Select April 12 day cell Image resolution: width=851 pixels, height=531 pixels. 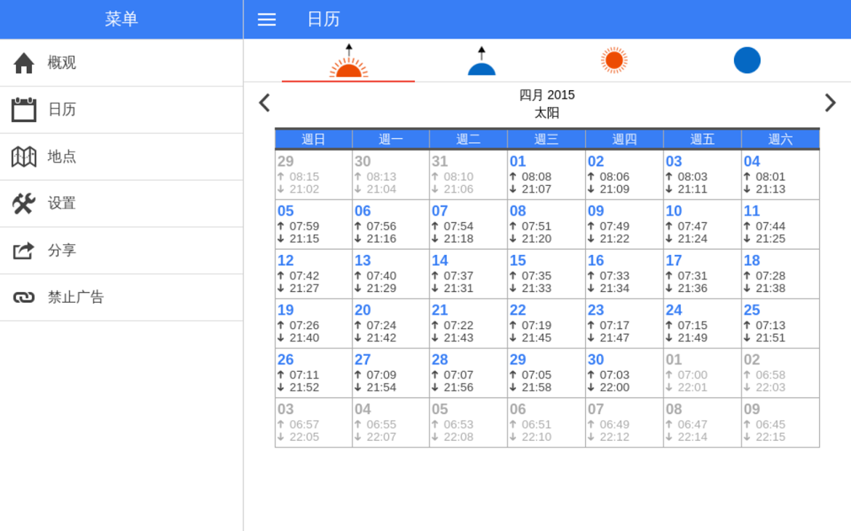313,274
